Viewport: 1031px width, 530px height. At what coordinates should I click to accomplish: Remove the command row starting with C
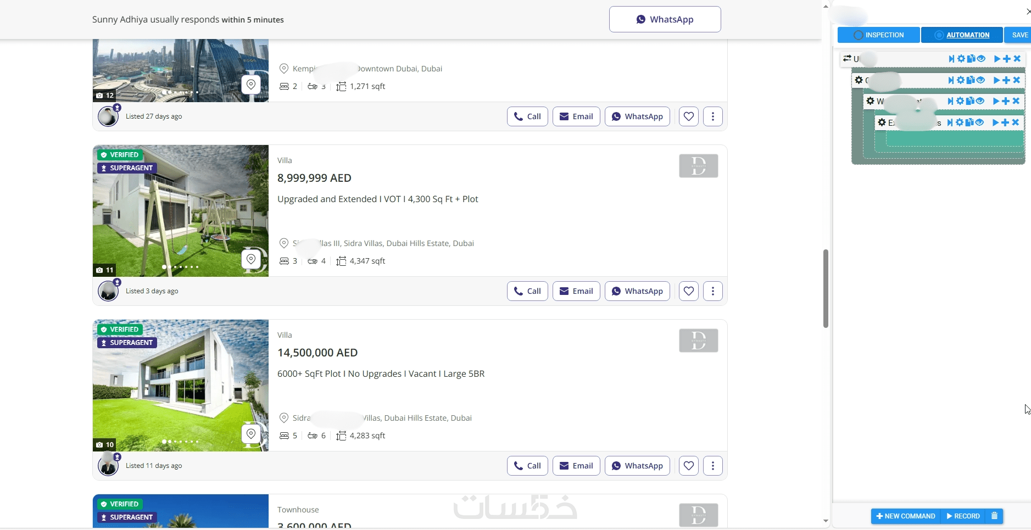pyautogui.click(x=1017, y=80)
